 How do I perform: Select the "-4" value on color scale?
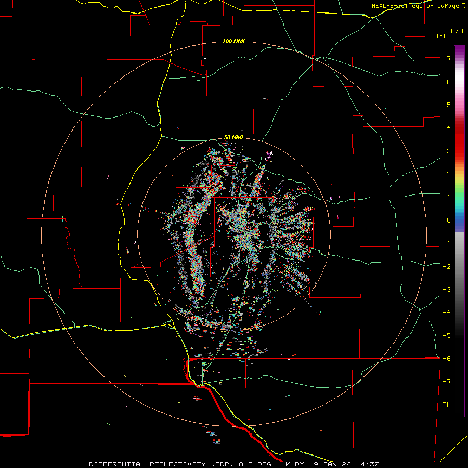point(447,313)
